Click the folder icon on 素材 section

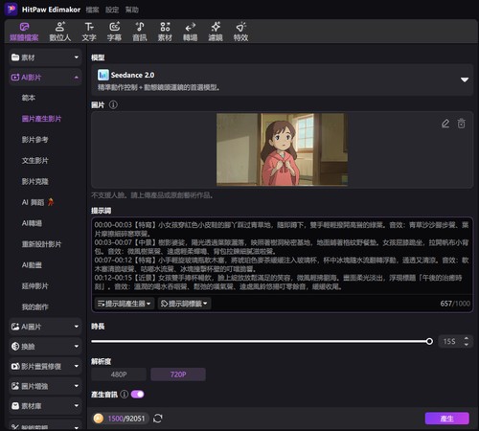(15, 57)
